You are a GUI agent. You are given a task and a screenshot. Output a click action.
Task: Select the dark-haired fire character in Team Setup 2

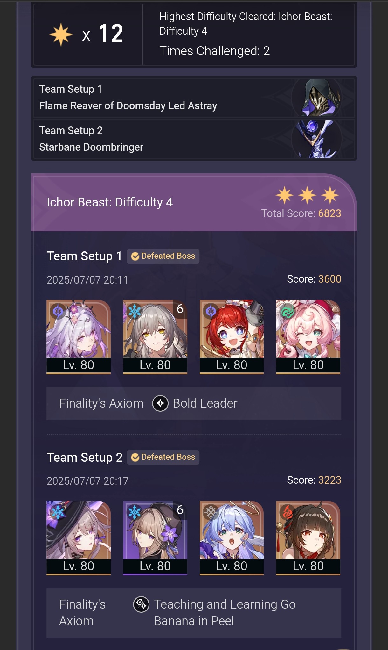tap(308, 538)
